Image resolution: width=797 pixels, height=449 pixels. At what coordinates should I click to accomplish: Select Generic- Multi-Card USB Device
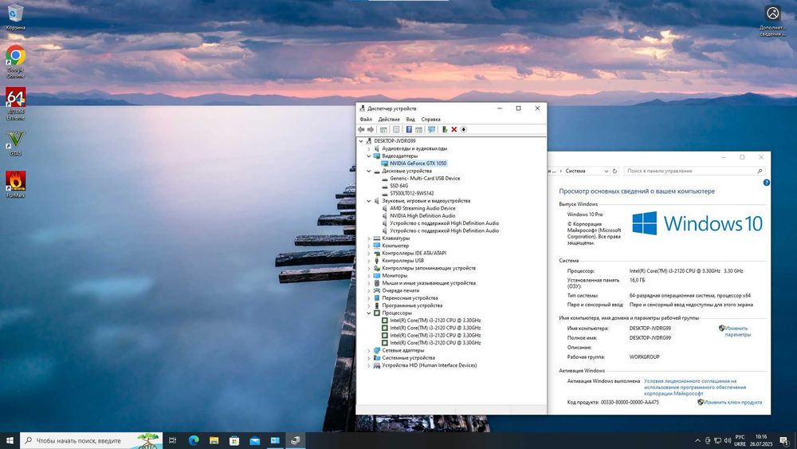(425, 179)
